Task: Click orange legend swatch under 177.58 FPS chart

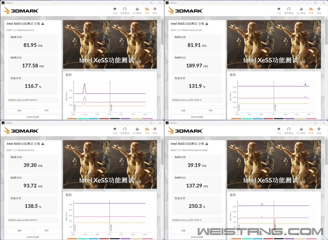Action: tap(72, 118)
